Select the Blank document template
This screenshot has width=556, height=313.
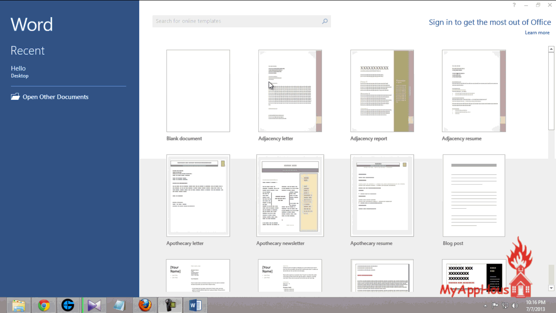coord(198,91)
